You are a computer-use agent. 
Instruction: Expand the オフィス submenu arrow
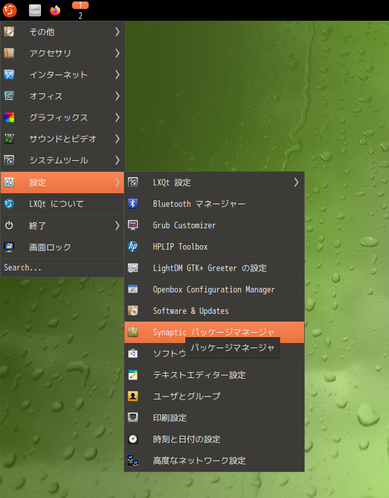click(x=117, y=96)
